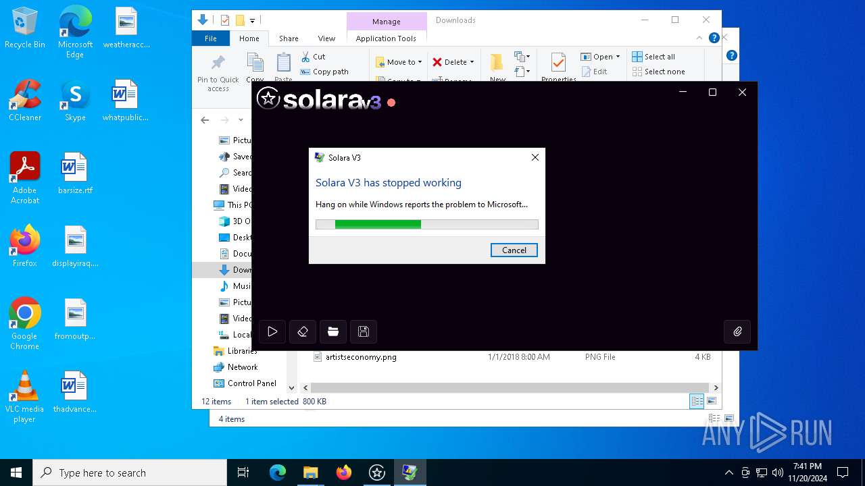The image size is (865, 486).
Task: Open the Customize Quick Access Toolbar dropdown
Action: [252, 21]
